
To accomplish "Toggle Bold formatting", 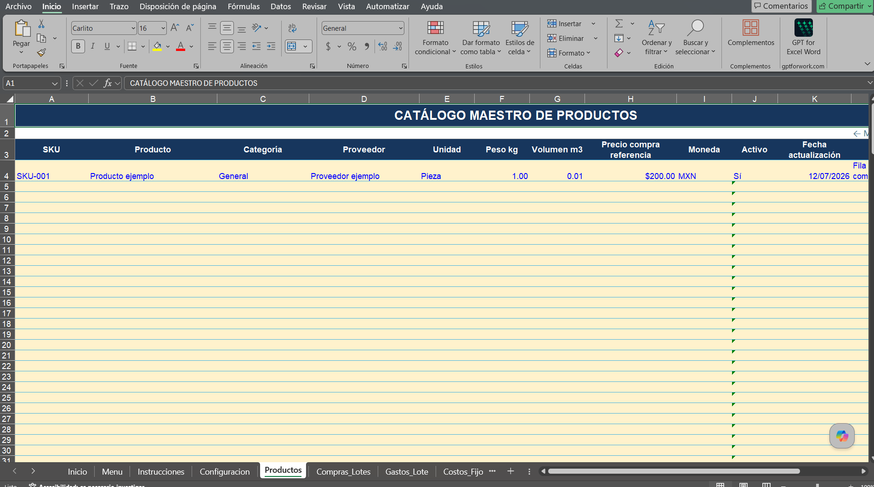I will (78, 46).
